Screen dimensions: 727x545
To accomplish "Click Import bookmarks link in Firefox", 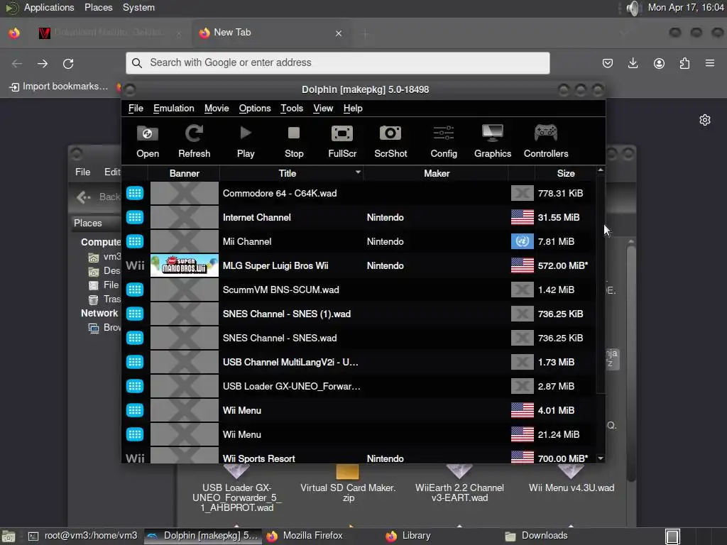I will [59, 87].
